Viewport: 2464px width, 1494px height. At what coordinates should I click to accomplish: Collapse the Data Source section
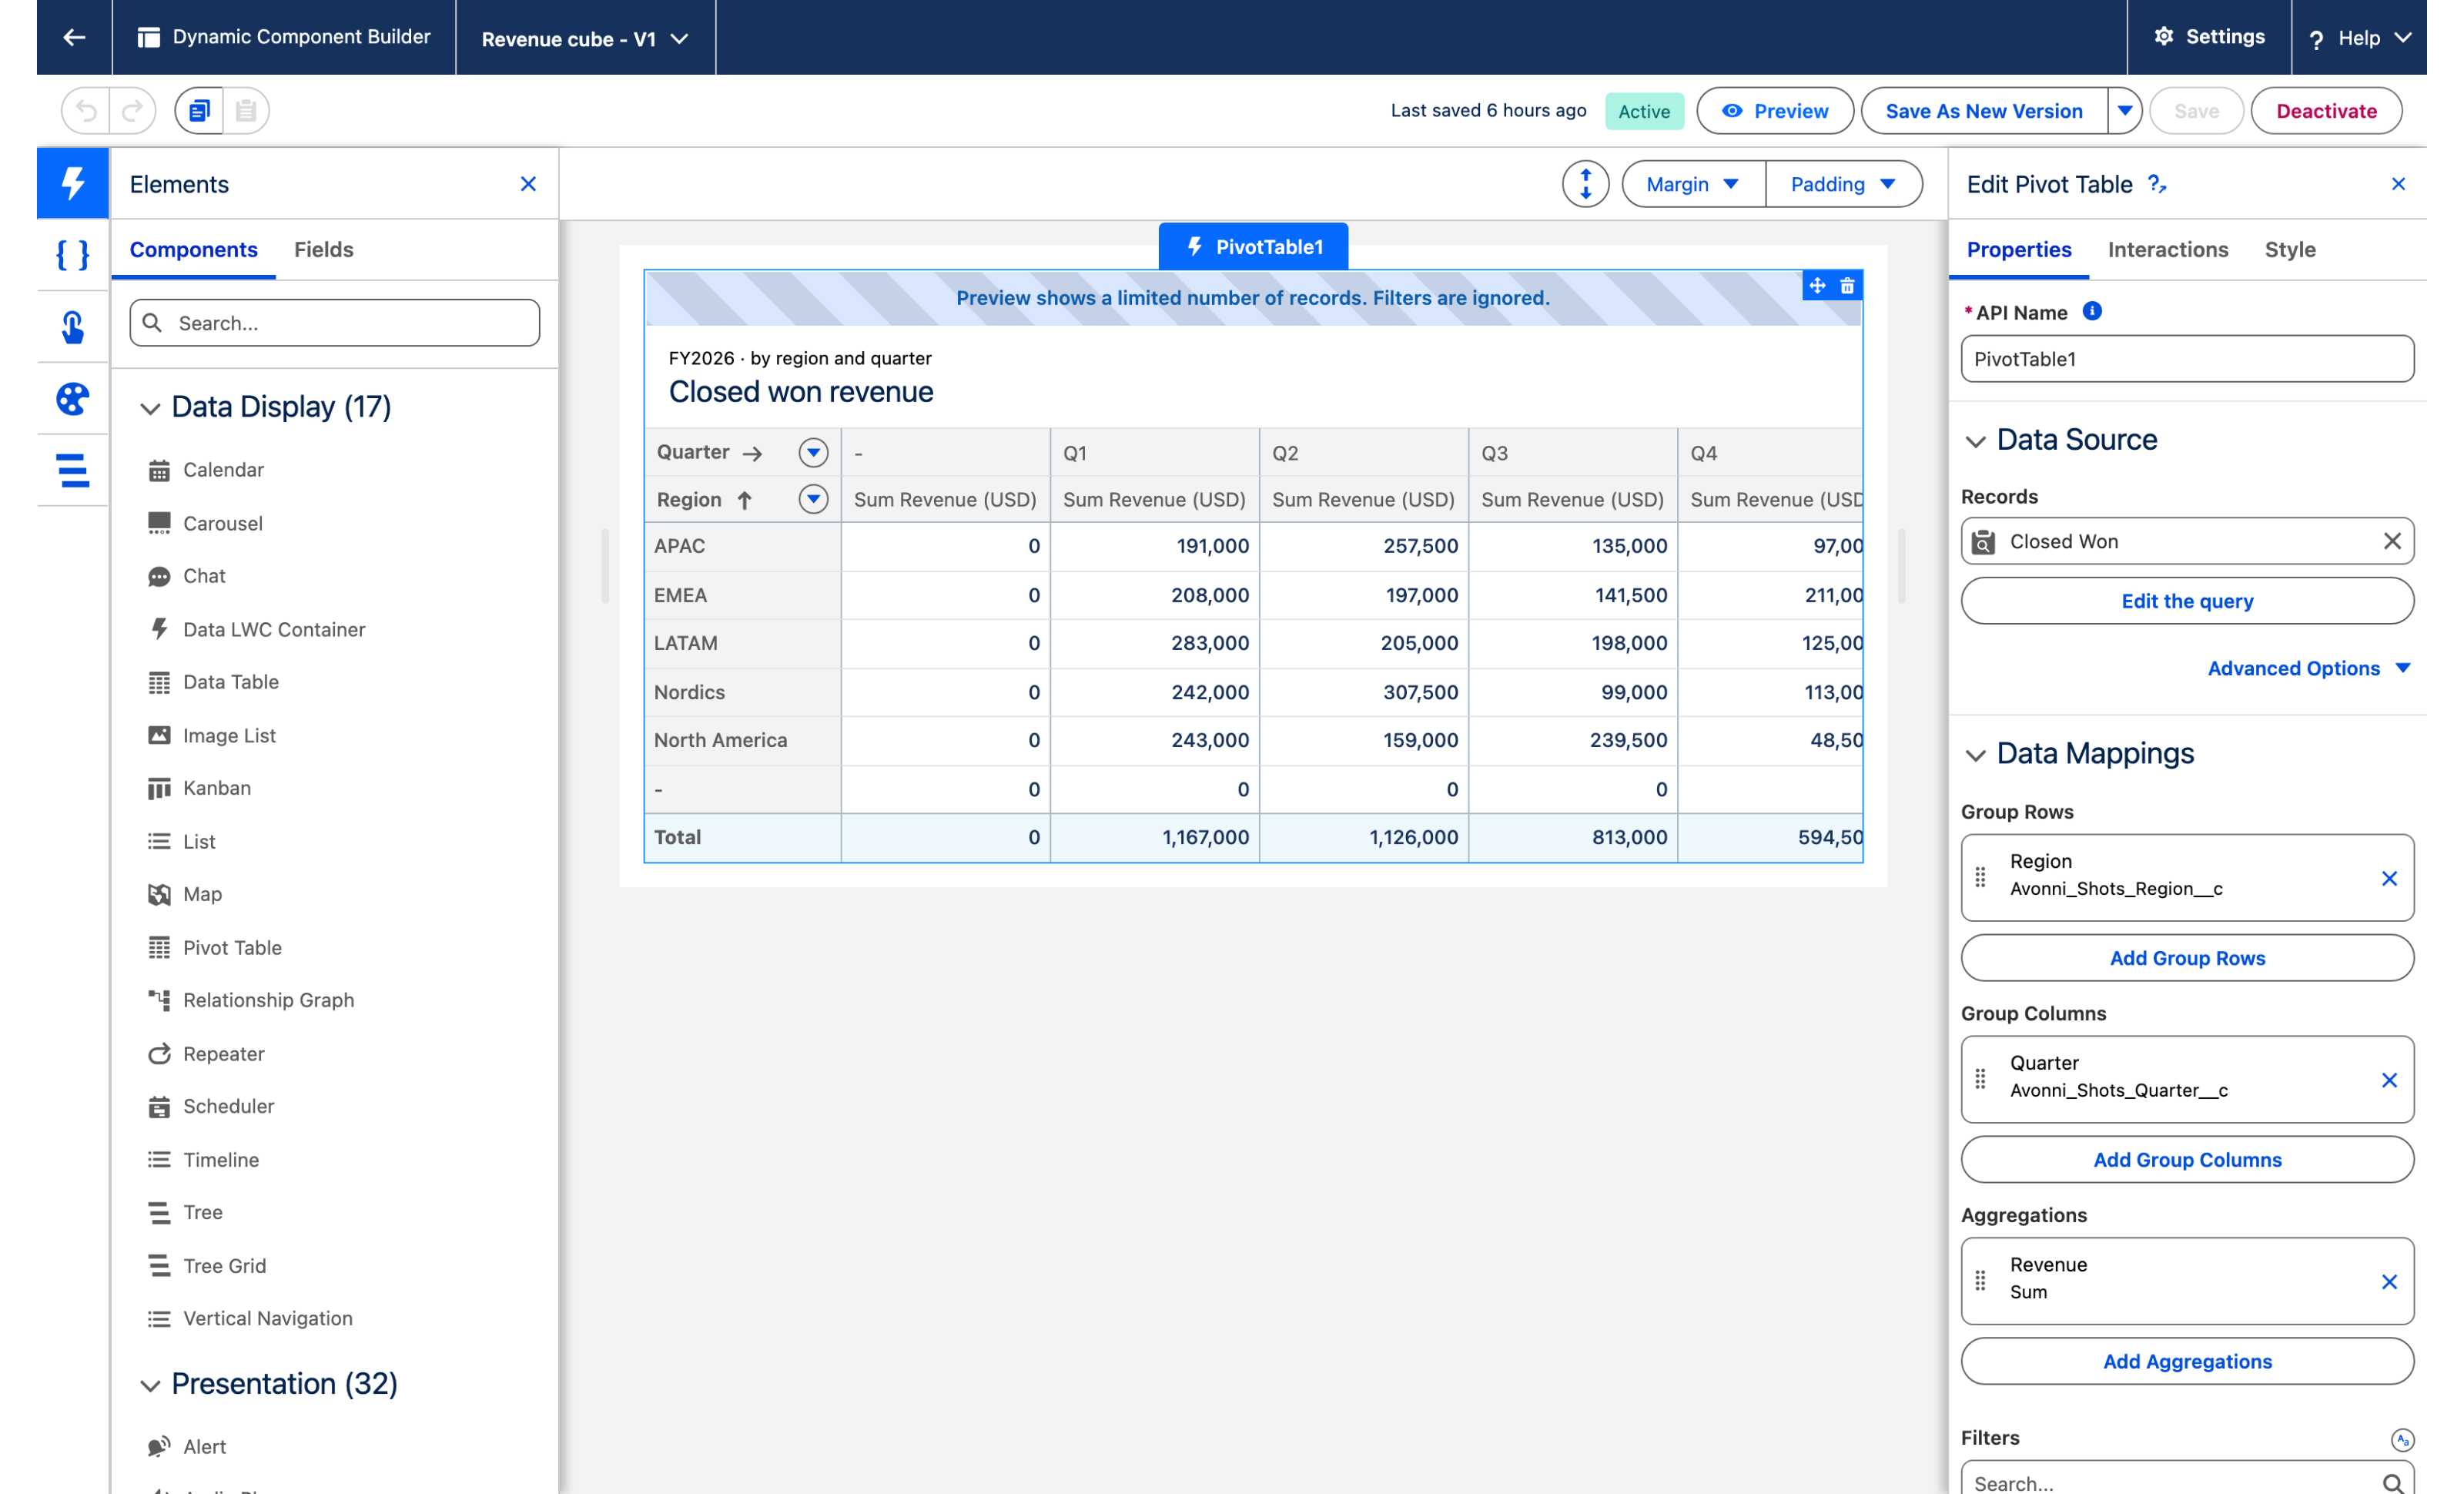(1975, 441)
